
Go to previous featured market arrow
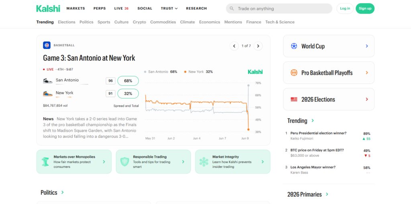click(234, 46)
